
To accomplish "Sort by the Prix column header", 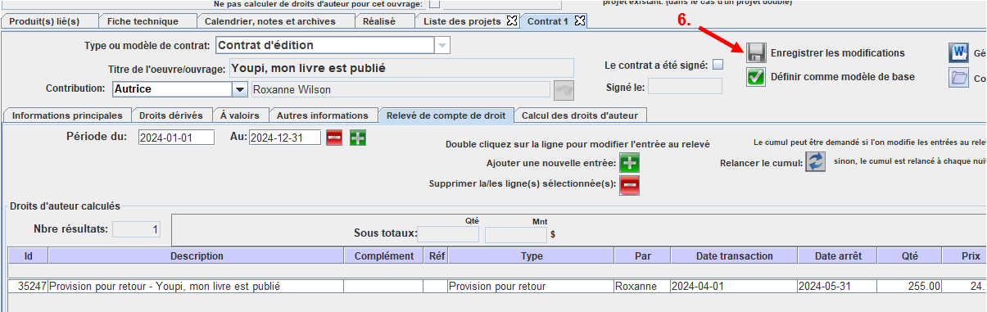I will (964, 256).
